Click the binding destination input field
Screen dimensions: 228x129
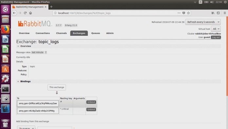click(x=55, y=128)
